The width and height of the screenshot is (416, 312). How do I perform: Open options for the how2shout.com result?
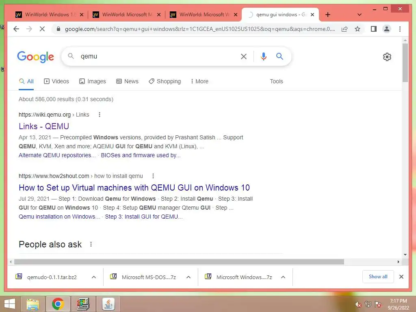[x=153, y=176]
